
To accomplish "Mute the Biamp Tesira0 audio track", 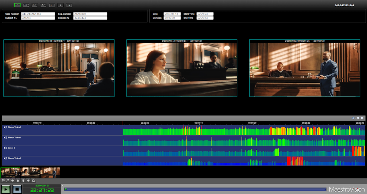I will coord(5,127).
